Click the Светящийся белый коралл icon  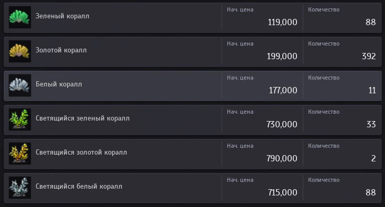coord(20,188)
